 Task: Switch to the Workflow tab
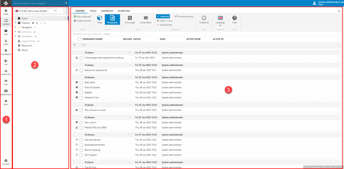107,11
